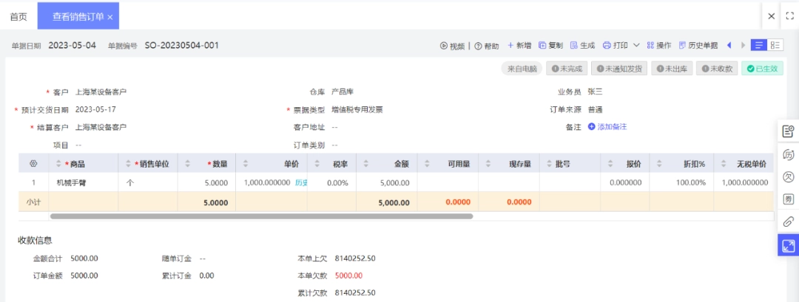
Task: Open the Operations menu
Action: (659, 45)
